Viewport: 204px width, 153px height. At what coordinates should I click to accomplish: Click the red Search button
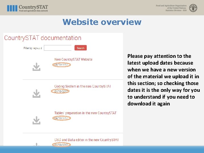(x=80, y=48)
